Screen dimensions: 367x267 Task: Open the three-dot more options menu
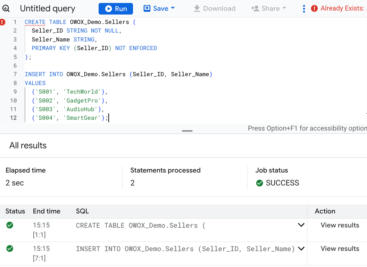click(304, 9)
